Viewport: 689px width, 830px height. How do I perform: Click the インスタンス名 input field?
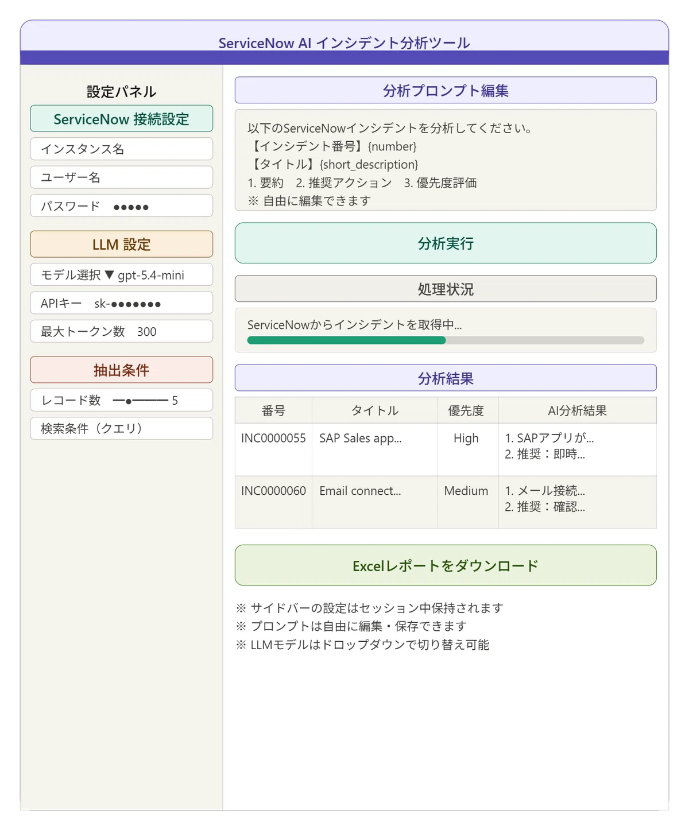(121, 149)
